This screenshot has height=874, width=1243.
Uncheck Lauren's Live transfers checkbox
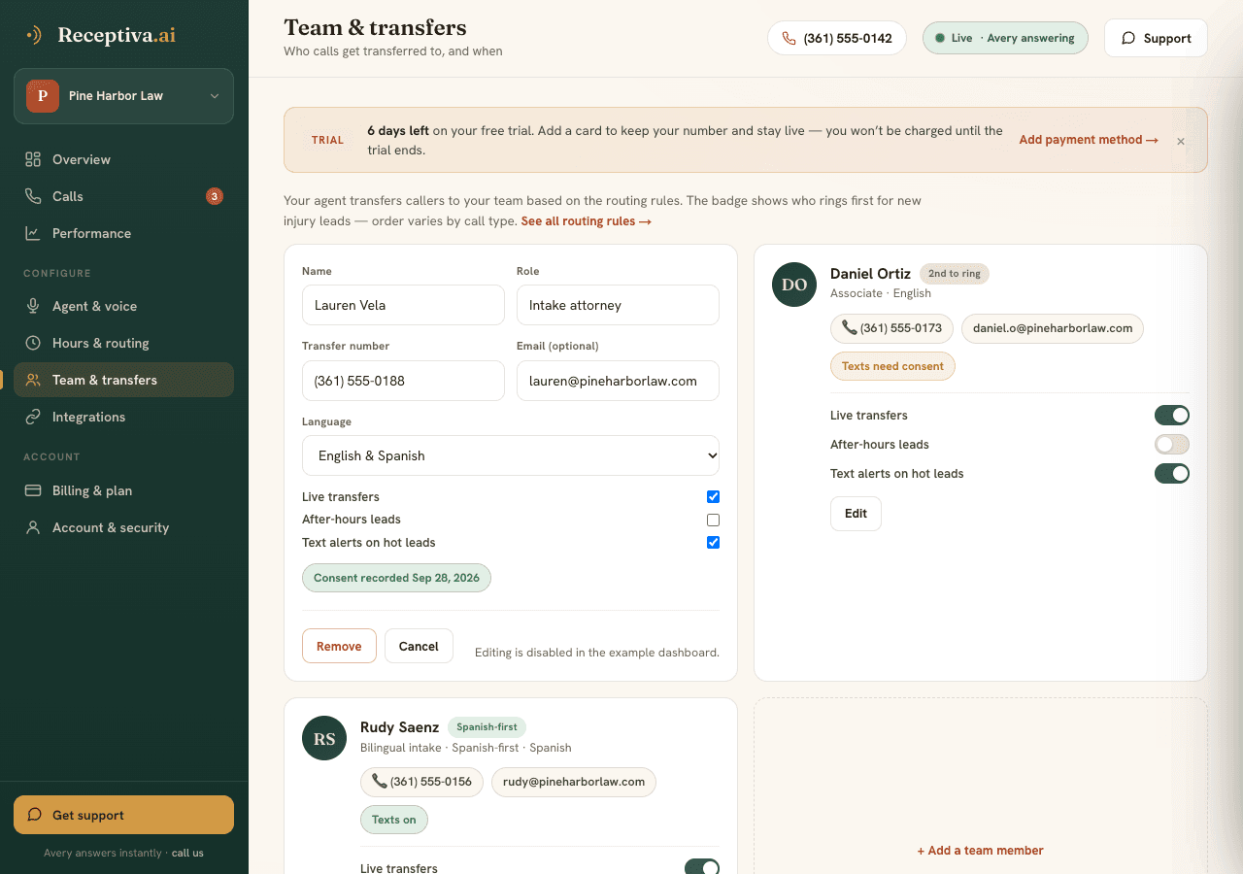coord(713,497)
